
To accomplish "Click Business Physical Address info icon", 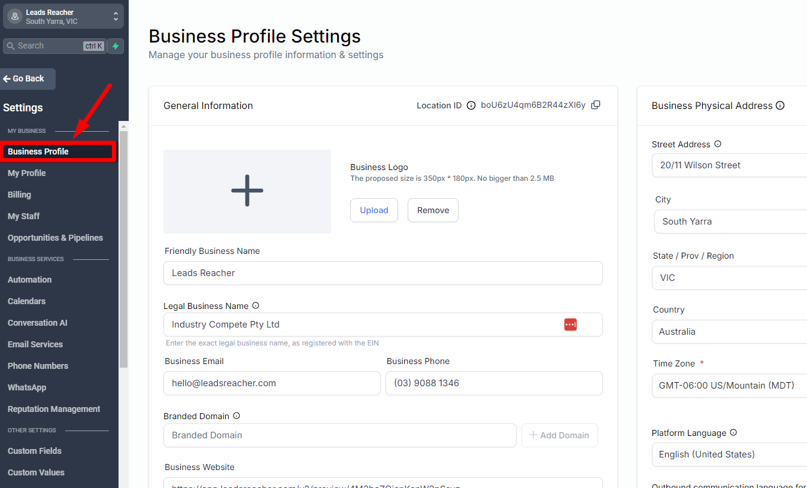I will tap(780, 106).
